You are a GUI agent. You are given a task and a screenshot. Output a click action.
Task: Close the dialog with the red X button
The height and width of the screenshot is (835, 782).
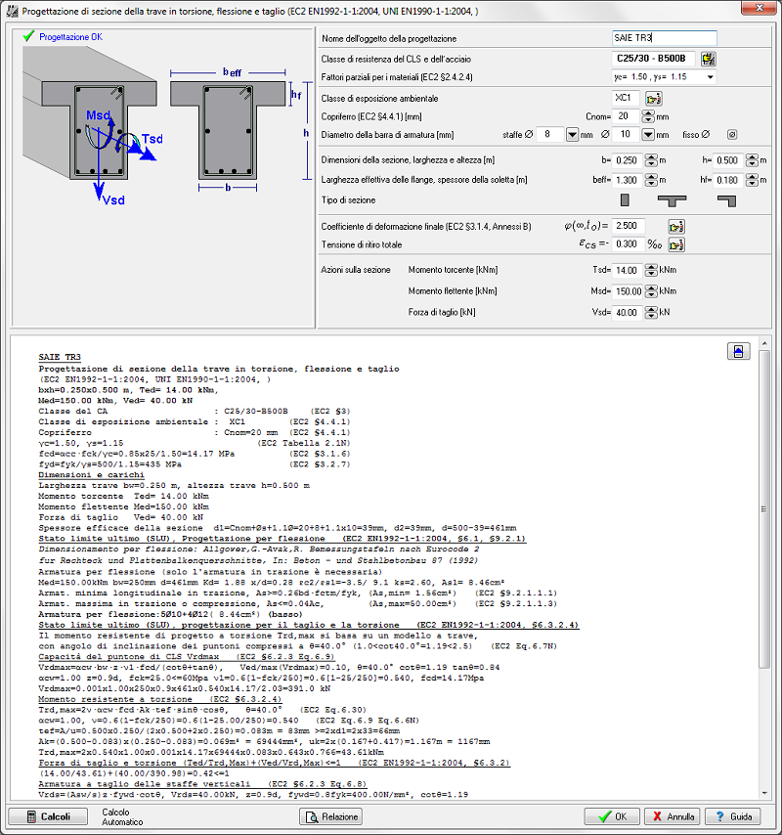click(760, 8)
